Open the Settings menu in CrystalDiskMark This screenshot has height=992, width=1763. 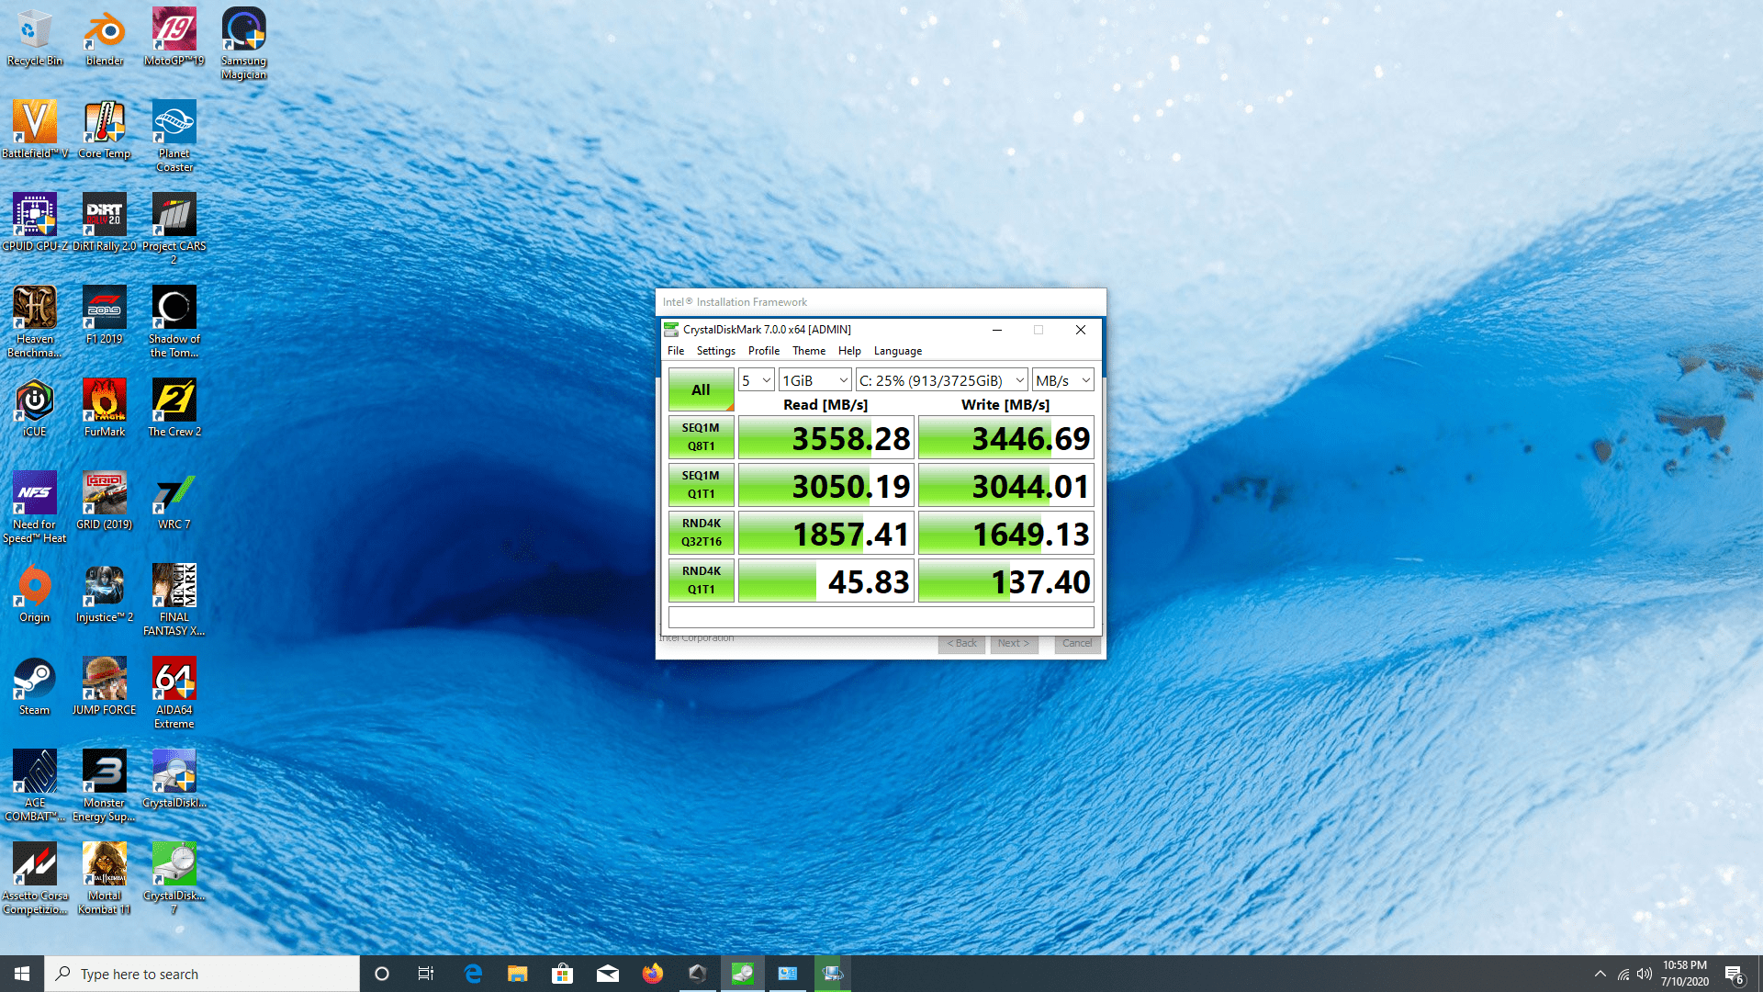coord(715,350)
